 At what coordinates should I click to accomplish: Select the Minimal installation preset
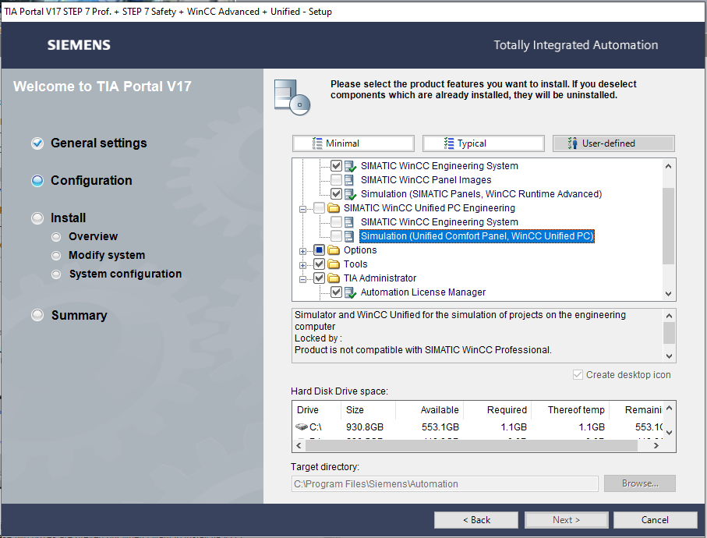[x=353, y=143]
